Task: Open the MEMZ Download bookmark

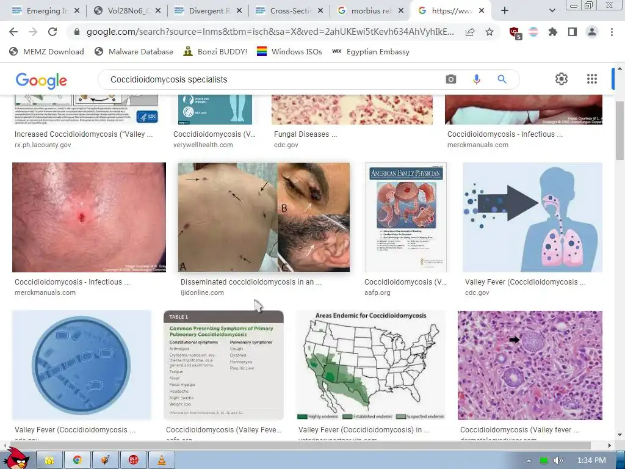Action: 46,51
